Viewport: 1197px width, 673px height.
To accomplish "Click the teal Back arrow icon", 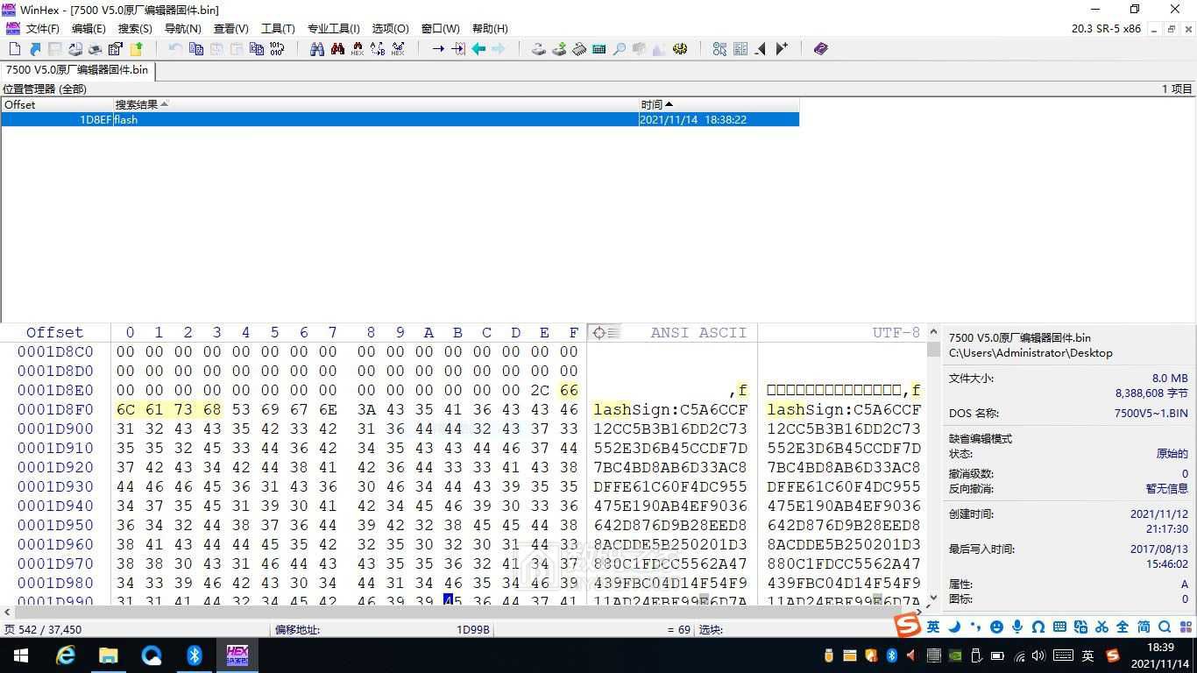I will pos(478,49).
